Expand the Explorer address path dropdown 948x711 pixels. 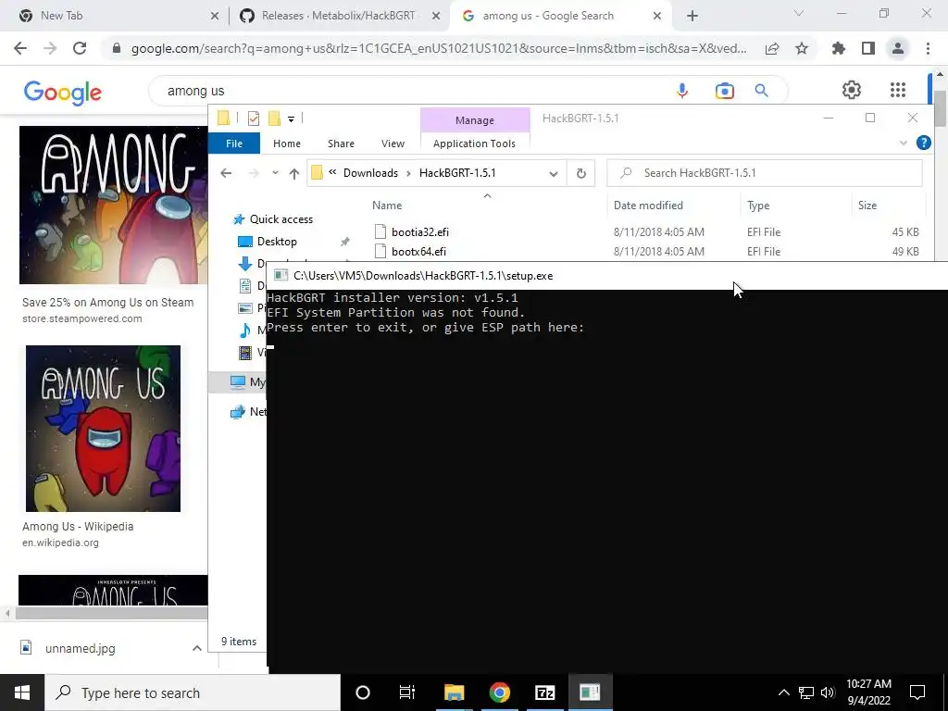point(553,173)
